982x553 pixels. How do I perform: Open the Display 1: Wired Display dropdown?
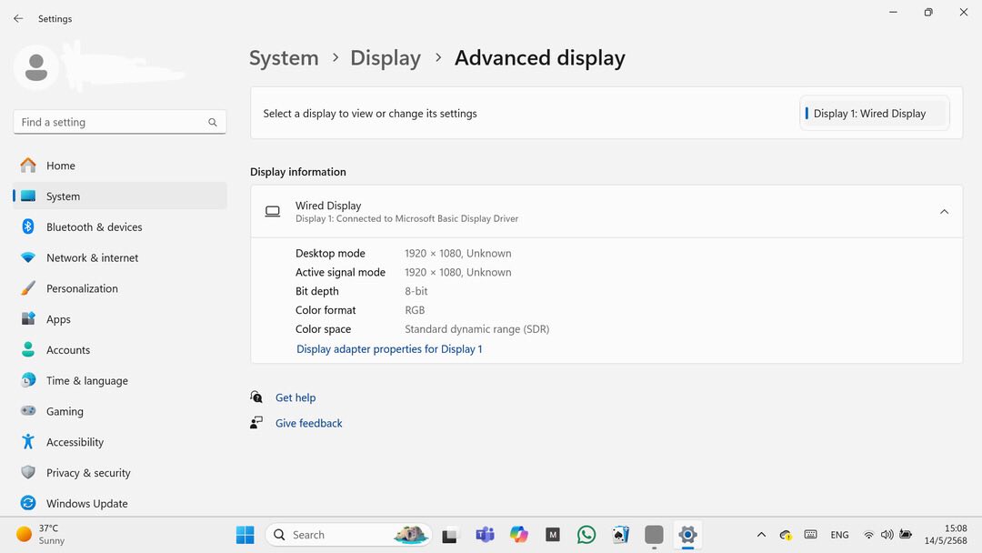click(875, 114)
